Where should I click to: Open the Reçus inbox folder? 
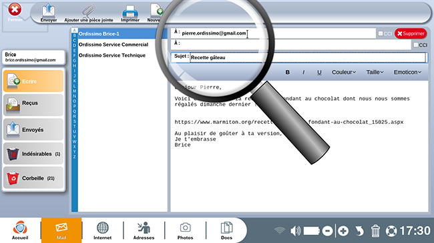coord(33,105)
